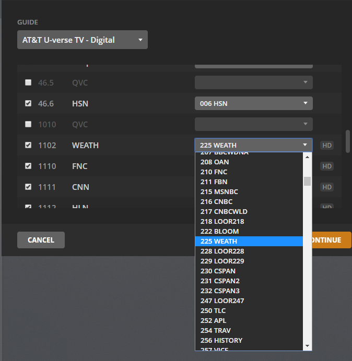
Task: Click the FNC name in 1110 row
Action: pyautogui.click(x=79, y=166)
